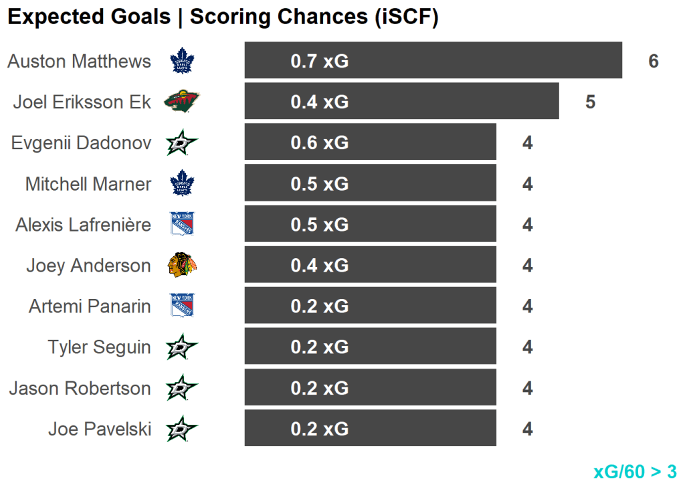Screen dimensions: 685x489
Task: Click the Rangers logo beside Artemi Panarin
Action: 182,306
